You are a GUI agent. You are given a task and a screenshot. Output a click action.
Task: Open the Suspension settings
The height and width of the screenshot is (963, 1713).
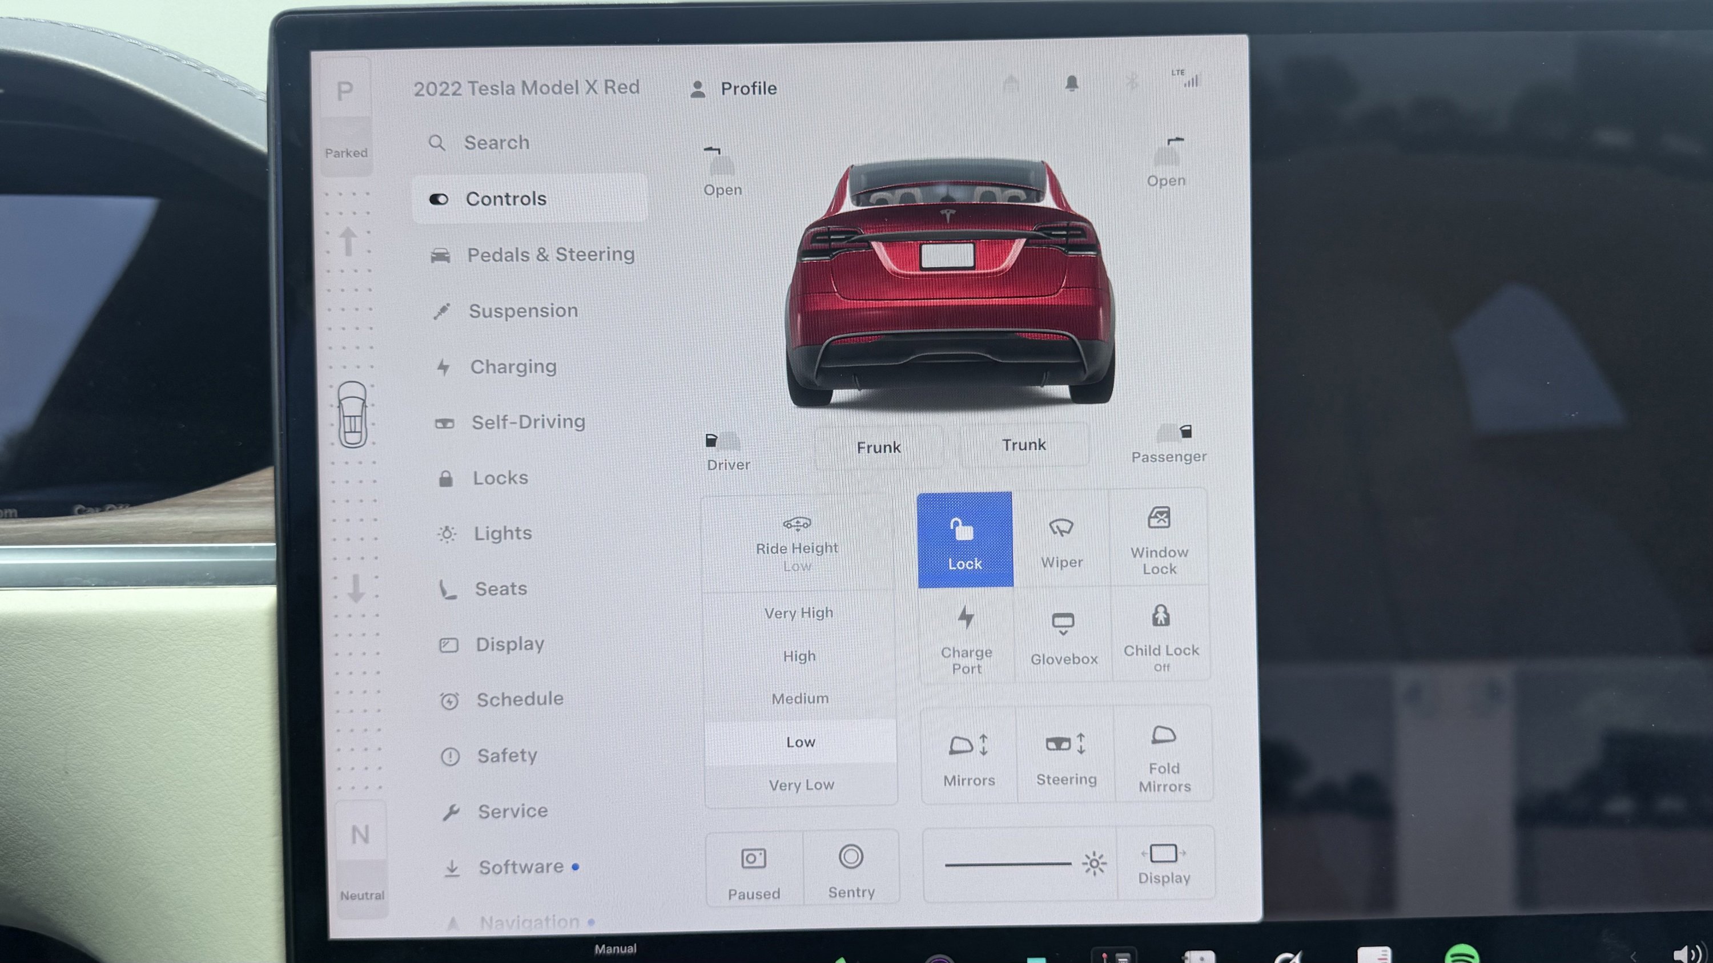coord(505,311)
